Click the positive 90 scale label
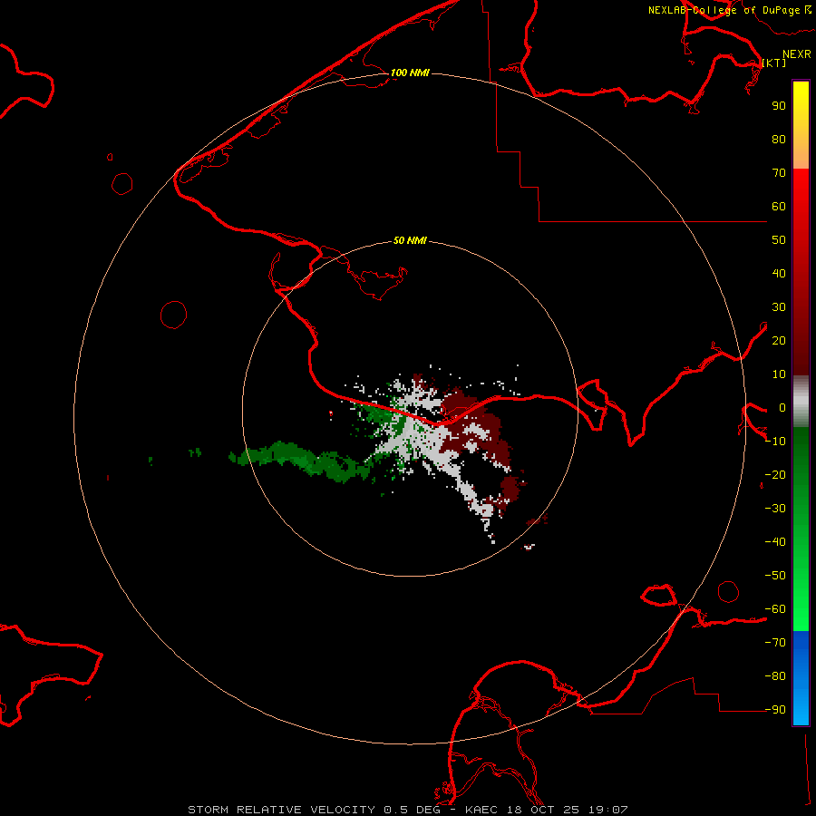816x816 pixels. [x=779, y=106]
